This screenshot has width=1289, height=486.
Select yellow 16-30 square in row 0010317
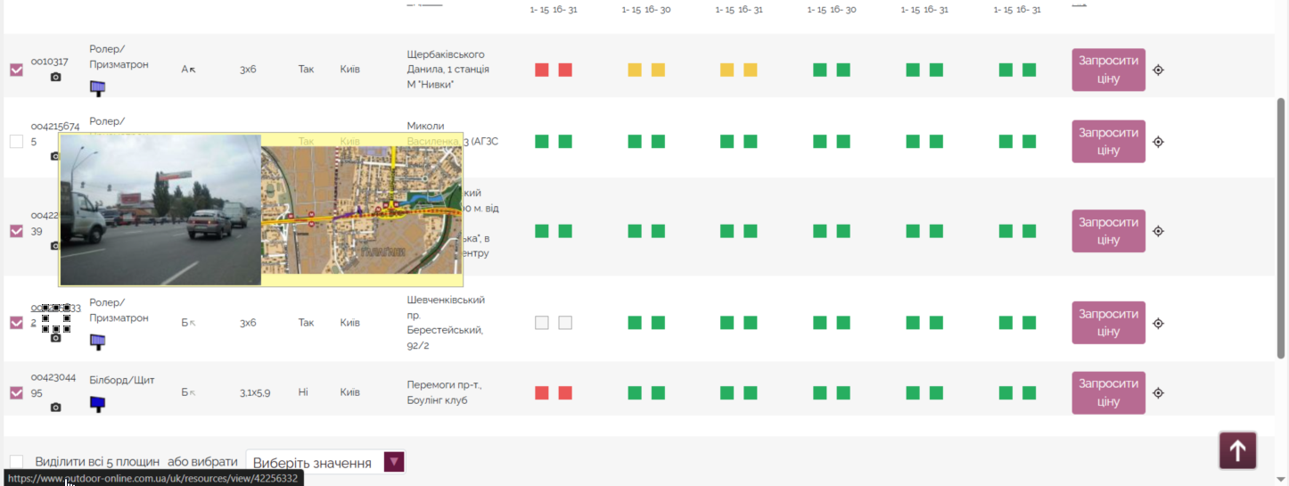658,70
